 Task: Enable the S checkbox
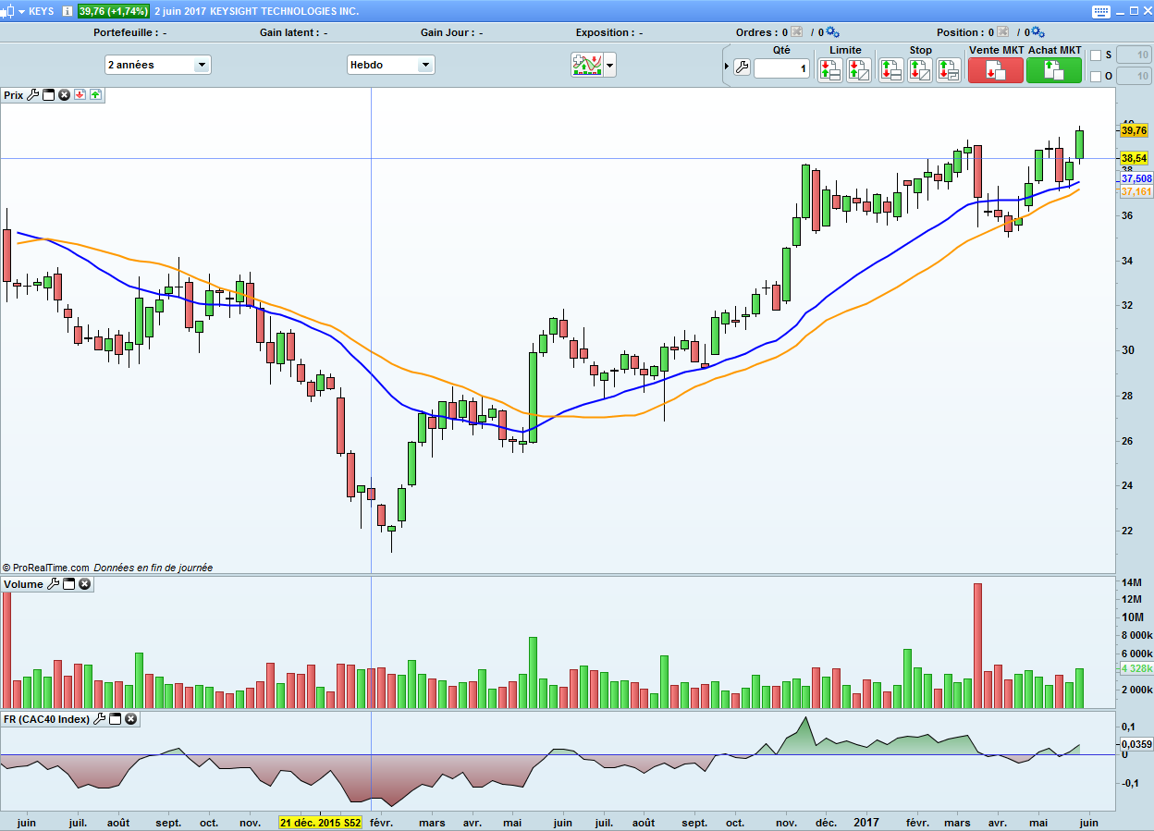click(1096, 55)
